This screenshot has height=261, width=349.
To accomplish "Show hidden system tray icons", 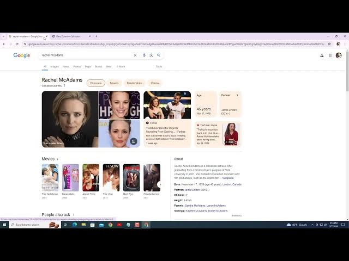I will coord(312,225).
